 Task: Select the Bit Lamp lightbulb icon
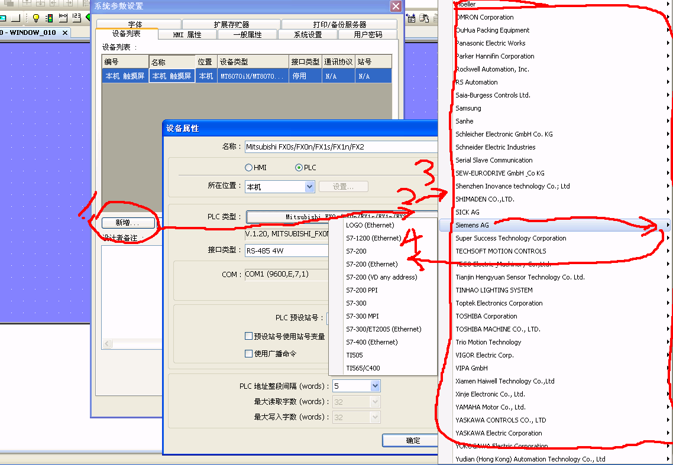[35, 18]
